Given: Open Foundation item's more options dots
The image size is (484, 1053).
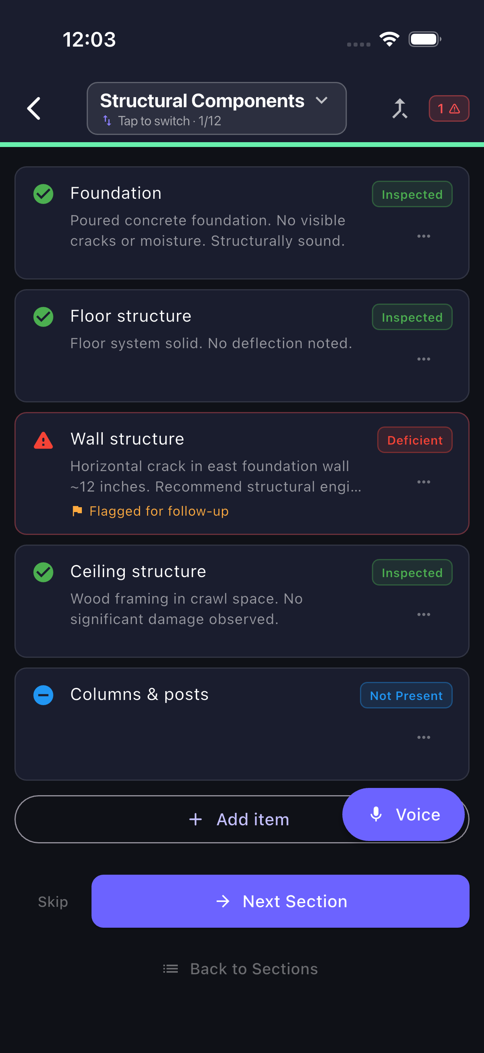Looking at the screenshot, I should [423, 236].
